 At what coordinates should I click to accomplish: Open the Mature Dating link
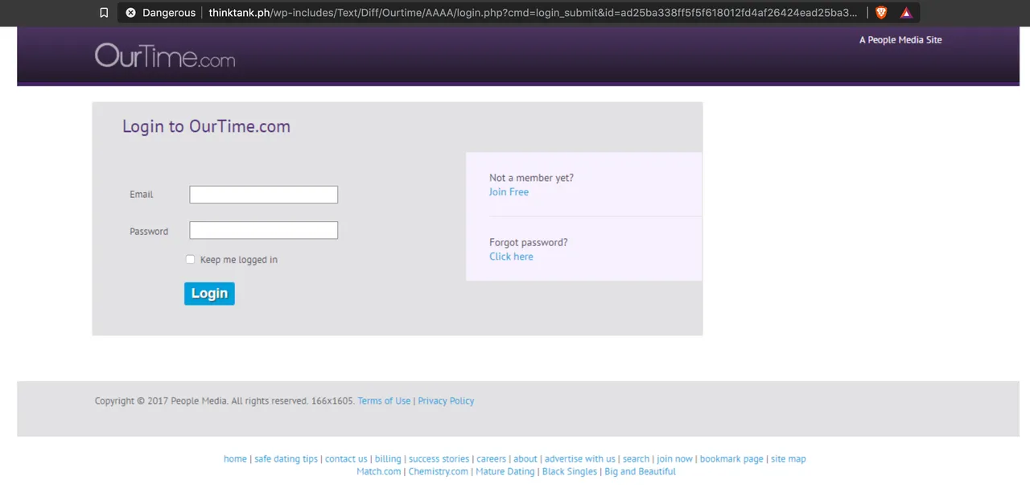tap(505, 472)
